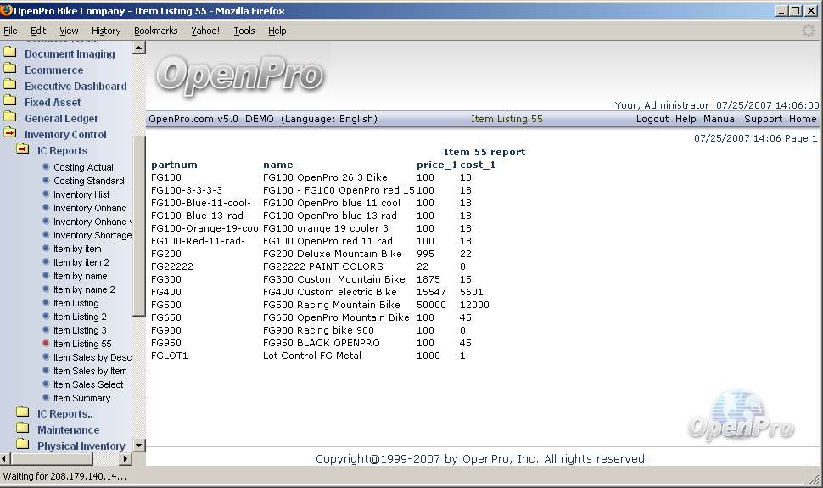Viewport: 823px width, 488px height.
Task: Open the Inventory Shortage report
Action: pos(92,235)
